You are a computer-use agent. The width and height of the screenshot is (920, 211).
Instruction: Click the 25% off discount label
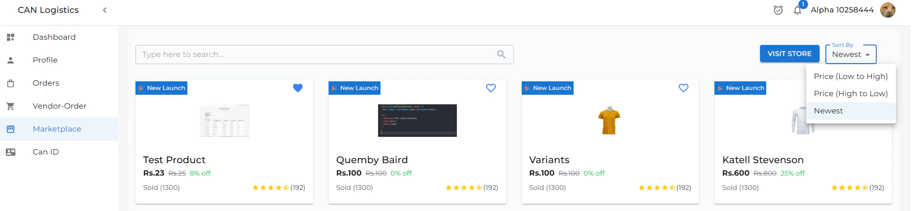(x=793, y=173)
